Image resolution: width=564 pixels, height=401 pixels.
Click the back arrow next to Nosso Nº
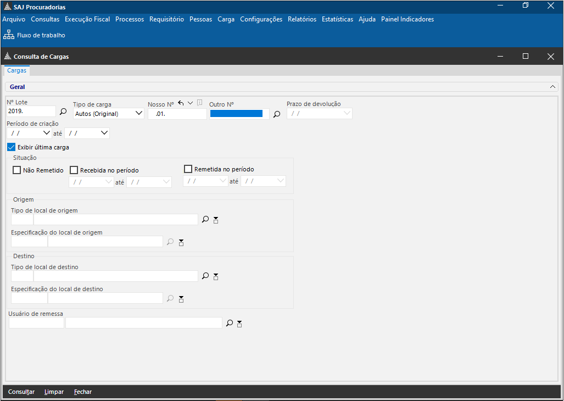[x=181, y=103]
